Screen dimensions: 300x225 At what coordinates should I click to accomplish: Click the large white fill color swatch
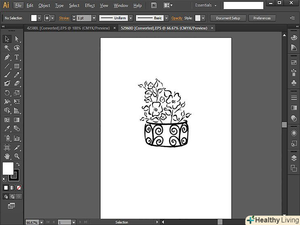click(x=8, y=168)
